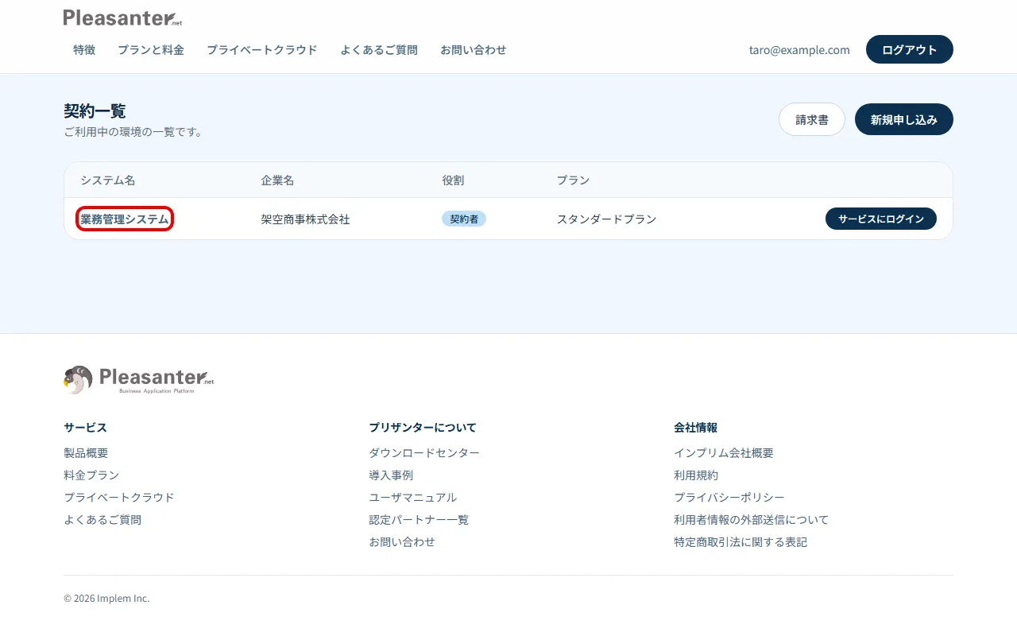
Task: Open the ダウンロードセンター link
Action: tap(424, 453)
